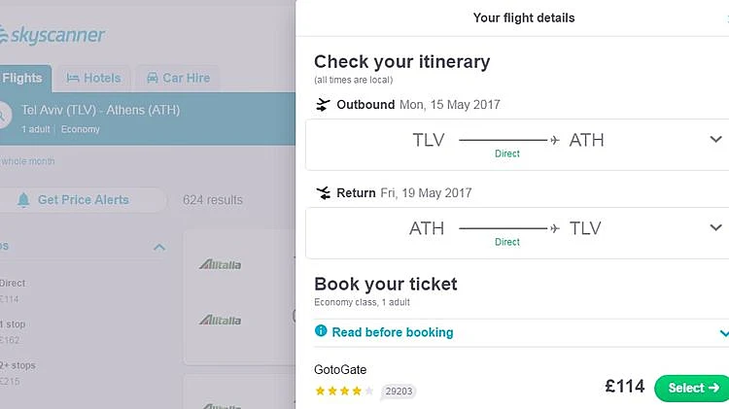Image resolution: width=729 pixels, height=409 pixels.
Task: Click the return plane icon
Action: point(324,193)
